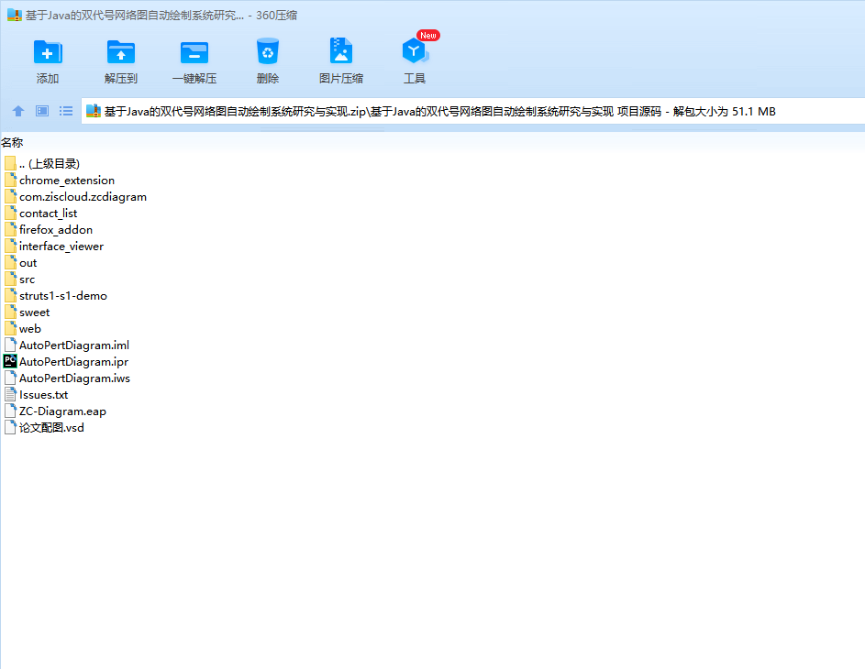Select the AutoPertDiagram.iml file
Image resolution: width=865 pixels, height=669 pixels.
66,345
